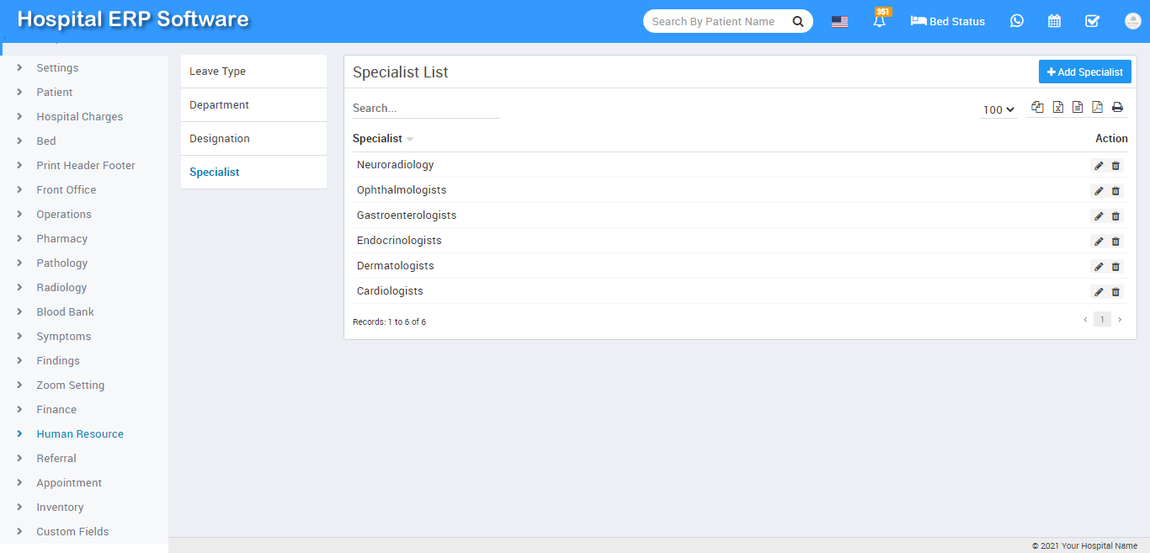
Task: Copy specialist table to clipboard
Action: (x=1037, y=107)
